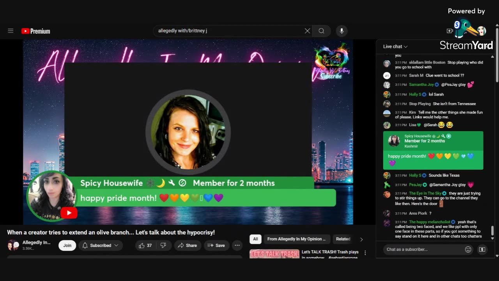The image size is (499, 281).
Task: Click the Chat as a subscriber input
Action: pos(423,249)
